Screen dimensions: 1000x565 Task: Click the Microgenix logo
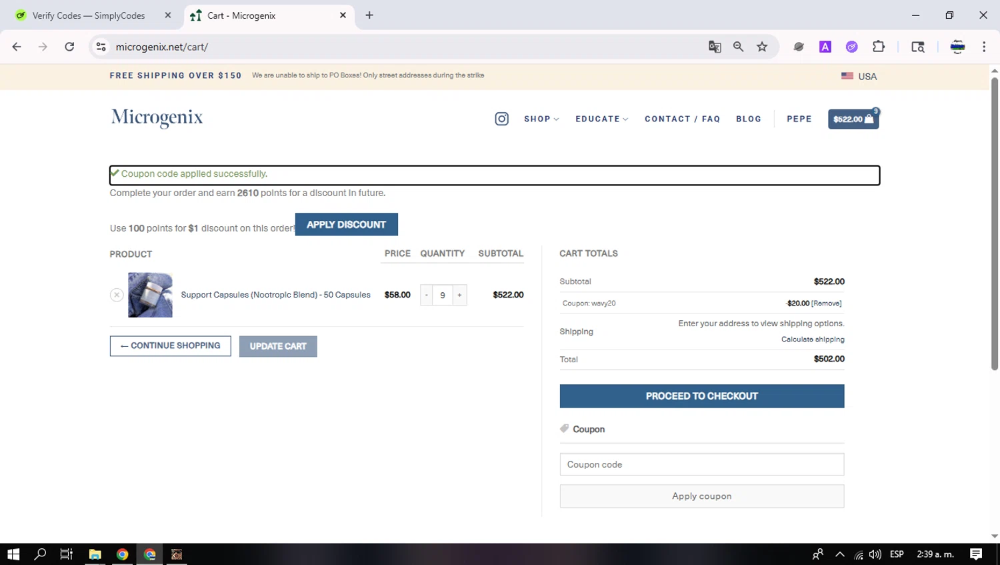[157, 118]
